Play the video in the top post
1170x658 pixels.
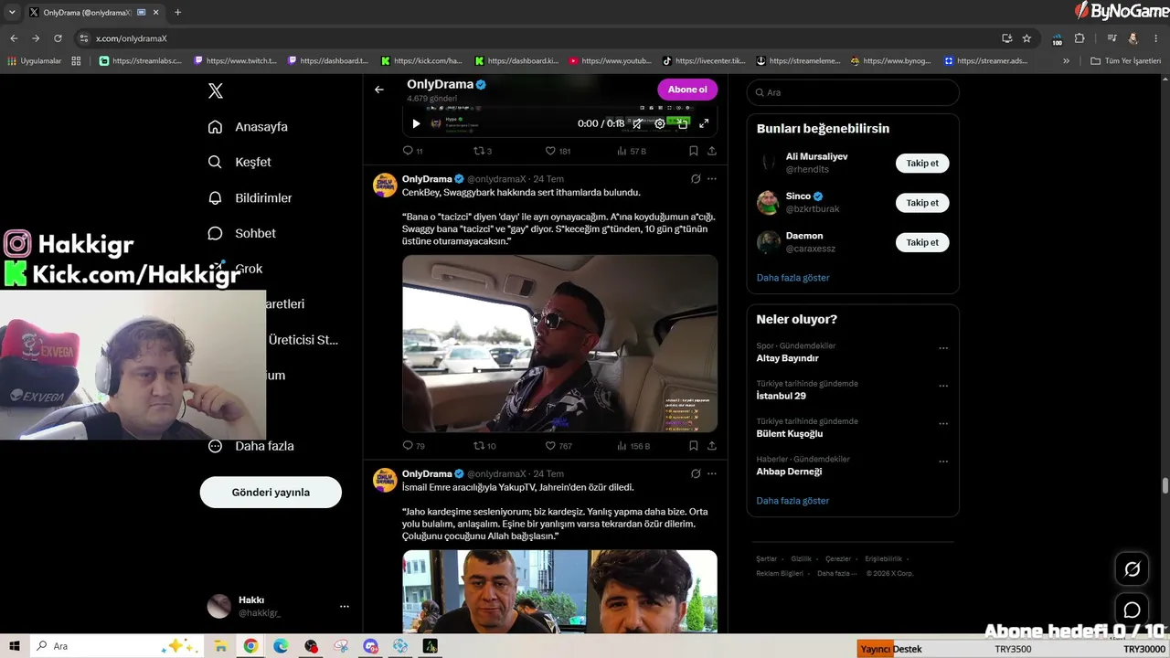(416, 123)
